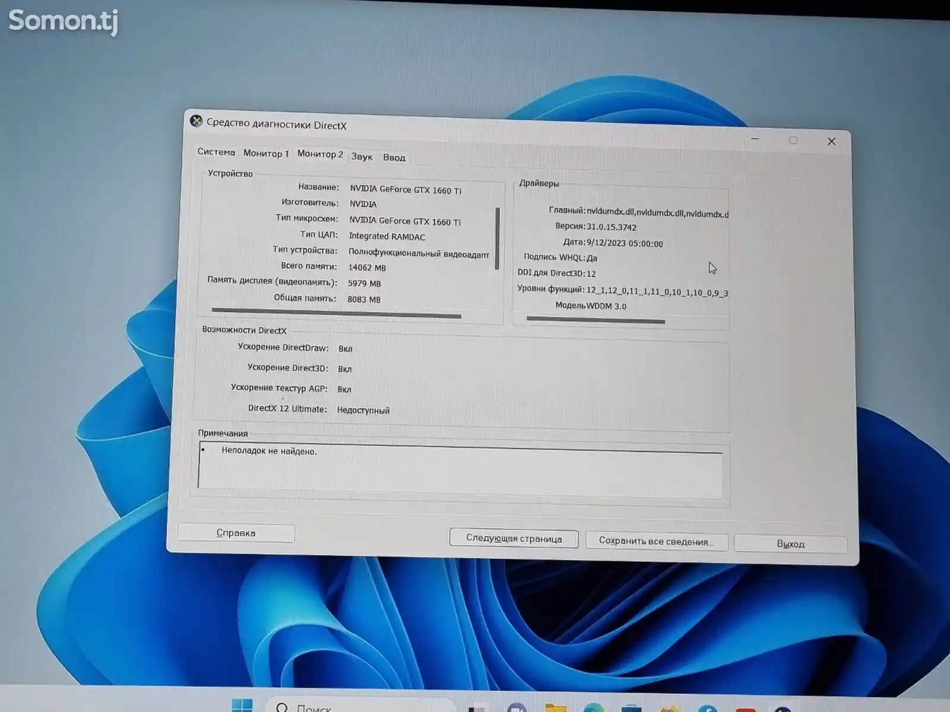Click the Ускорение DirectDraw Вкл value

[345, 349]
